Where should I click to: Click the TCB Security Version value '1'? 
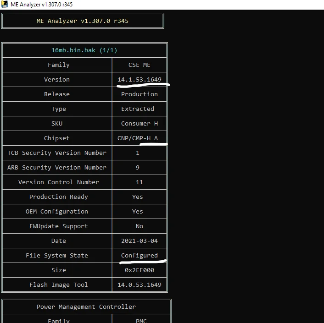[x=138, y=153]
